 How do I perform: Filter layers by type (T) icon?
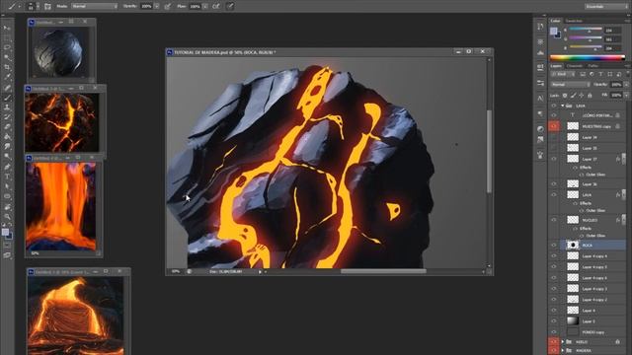point(600,74)
